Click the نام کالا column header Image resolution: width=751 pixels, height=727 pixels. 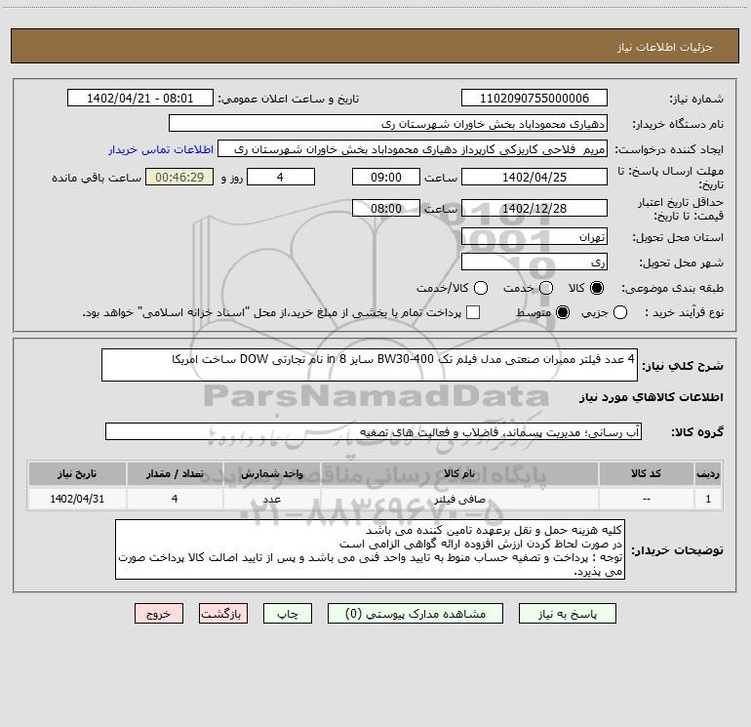[458, 473]
